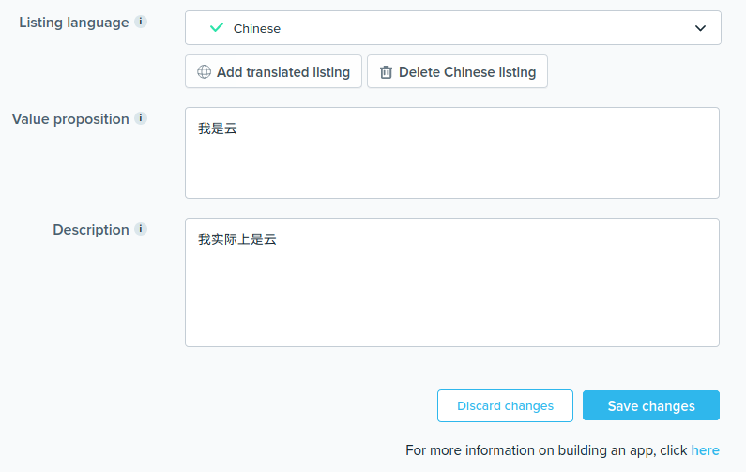
Task: Click the Discard changes button
Action: [505, 406]
